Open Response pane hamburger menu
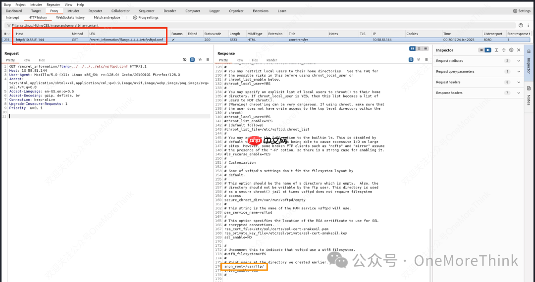The image size is (535, 282). click(426, 59)
